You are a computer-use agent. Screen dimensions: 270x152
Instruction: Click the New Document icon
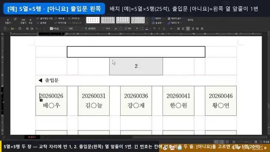pos(5,29)
